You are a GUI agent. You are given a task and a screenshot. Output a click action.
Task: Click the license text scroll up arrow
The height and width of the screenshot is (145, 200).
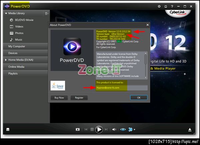tap(146, 53)
